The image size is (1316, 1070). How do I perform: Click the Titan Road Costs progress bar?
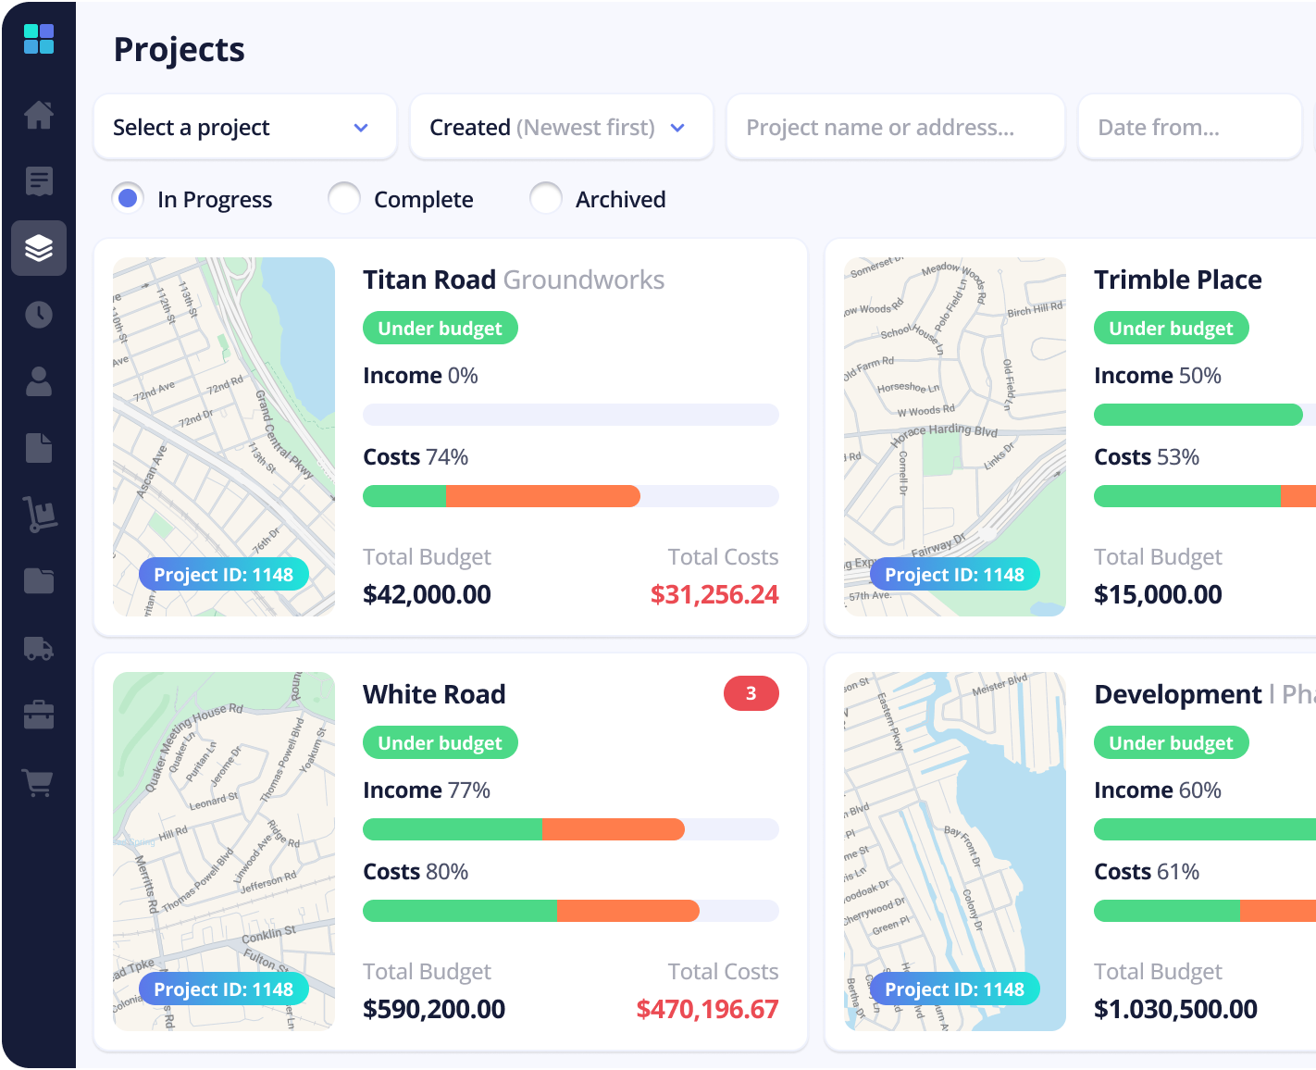pyautogui.click(x=570, y=496)
